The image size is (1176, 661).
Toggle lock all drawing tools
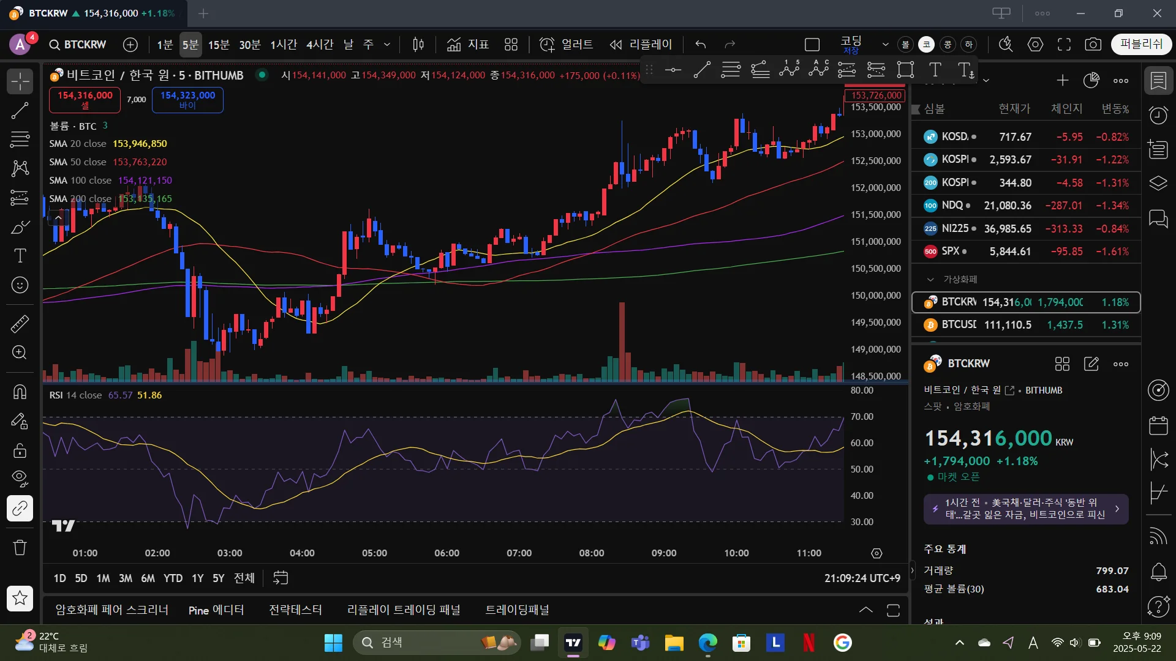20,451
